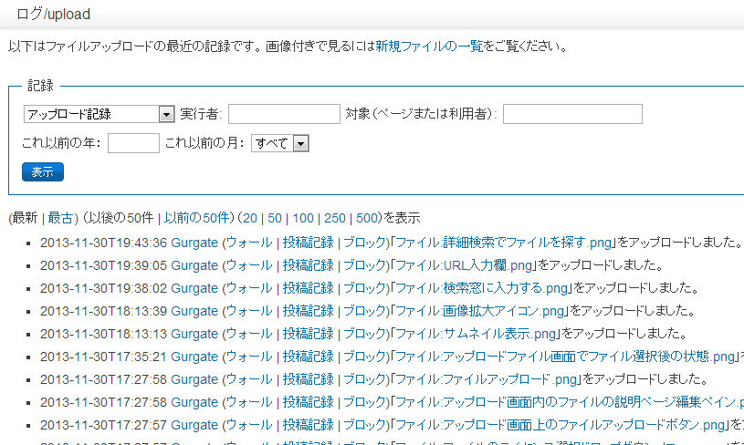Screen dimensions: 744x445
Task: Click timestamp text 2013-11-30T17:35:21
Action: [103, 357]
